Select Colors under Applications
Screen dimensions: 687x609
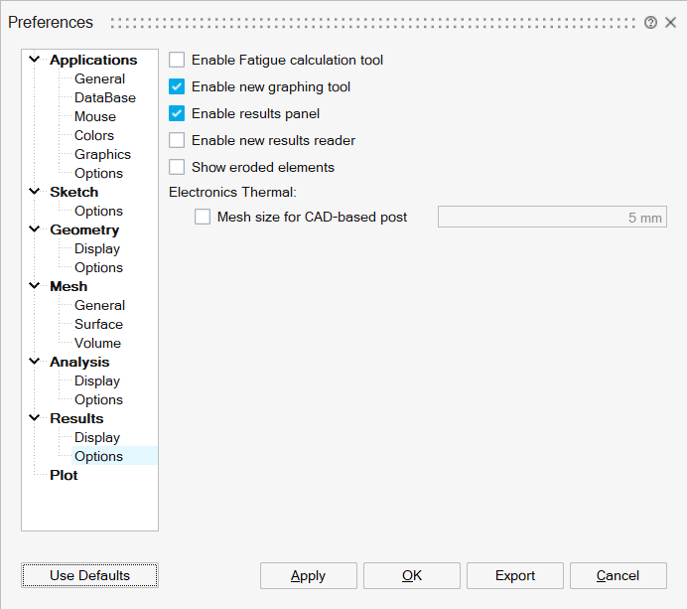point(93,136)
